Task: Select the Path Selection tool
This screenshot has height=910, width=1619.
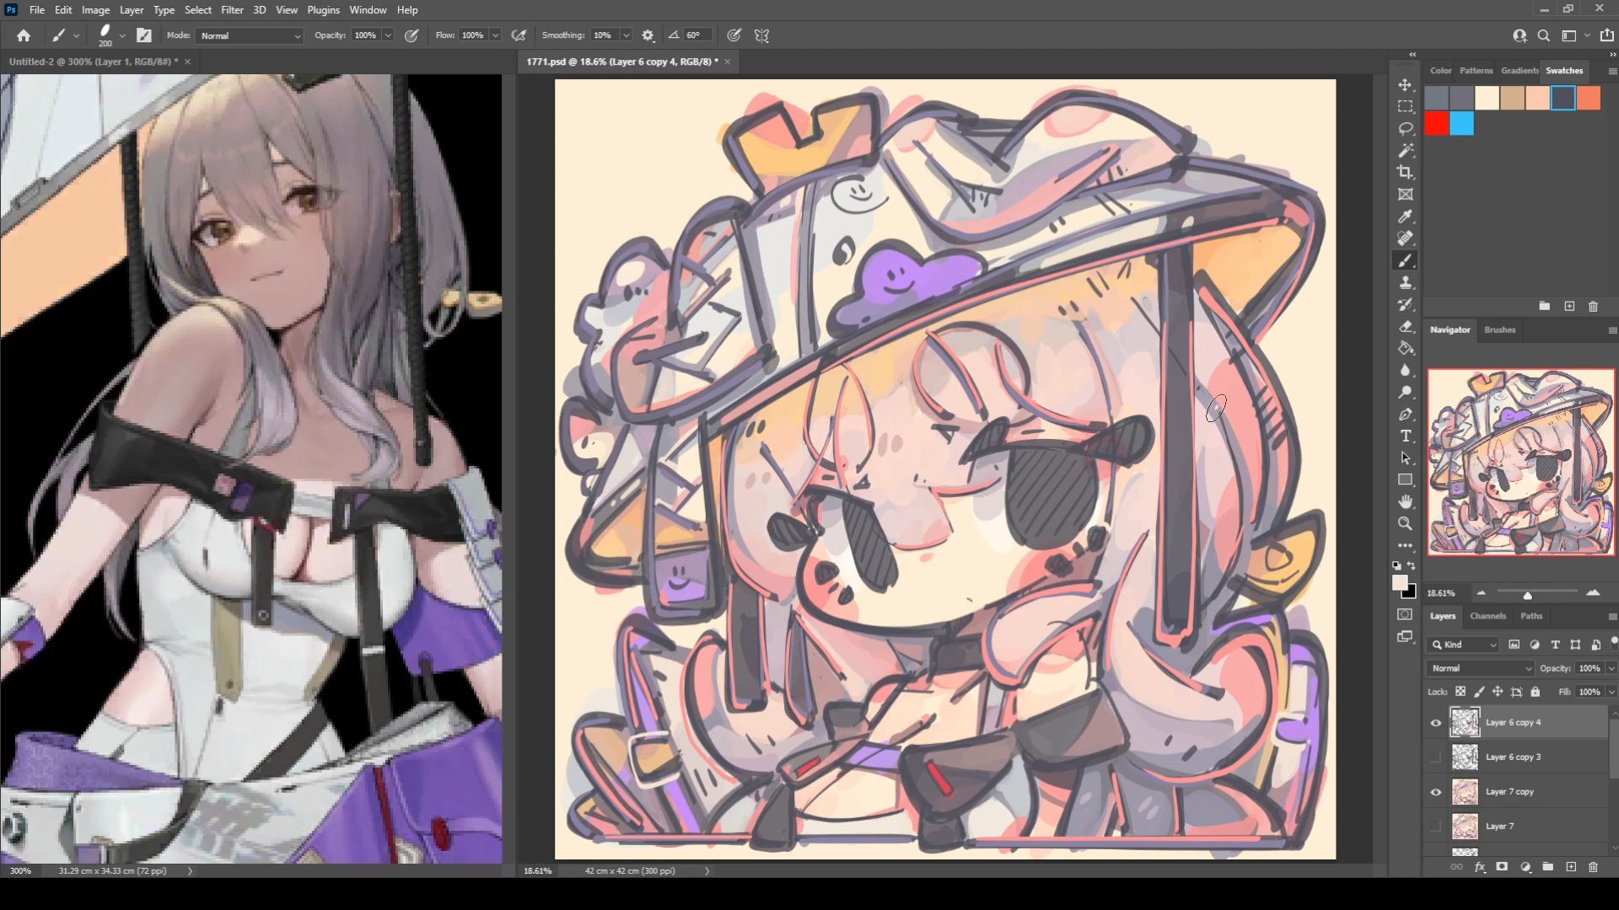Action: pos(1405,458)
